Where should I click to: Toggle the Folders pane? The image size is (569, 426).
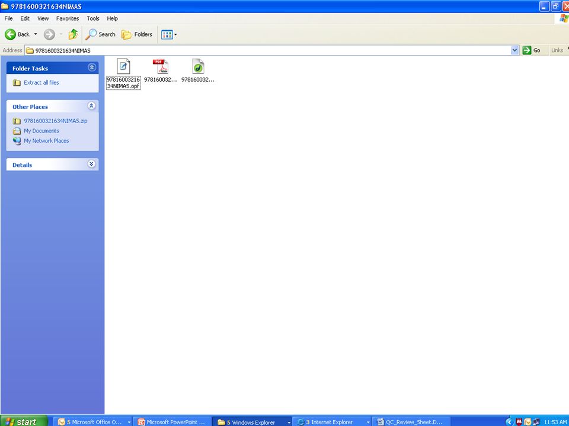[137, 34]
